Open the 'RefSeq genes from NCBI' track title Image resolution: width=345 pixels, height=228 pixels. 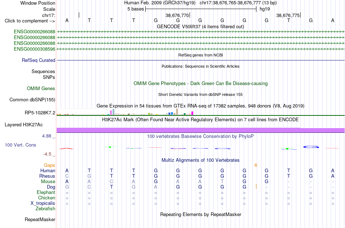point(200,55)
